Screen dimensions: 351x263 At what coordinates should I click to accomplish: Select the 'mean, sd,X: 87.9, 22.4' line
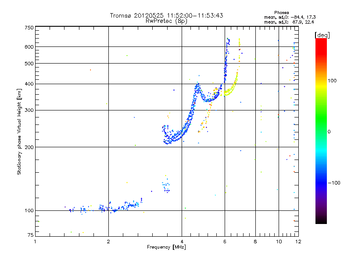pos(289,22)
